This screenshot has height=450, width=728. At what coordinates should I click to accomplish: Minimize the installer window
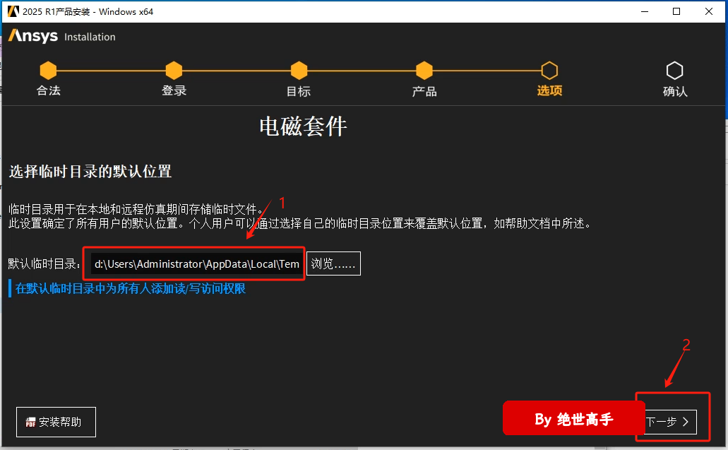[x=645, y=11]
